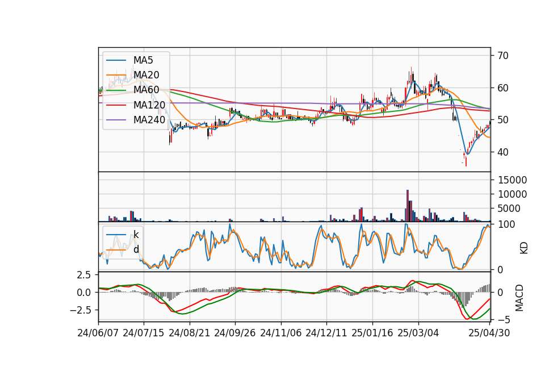The height and width of the screenshot is (392, 545).
Task: Click the MA240 legend label
Action: click(x=149, y=120)
